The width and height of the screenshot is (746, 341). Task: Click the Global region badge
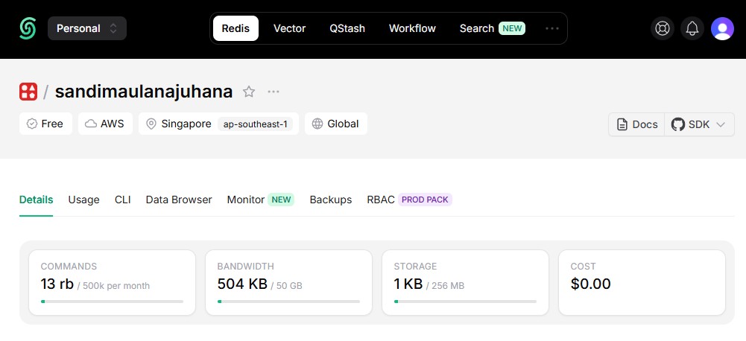click(x=335, y=124)
